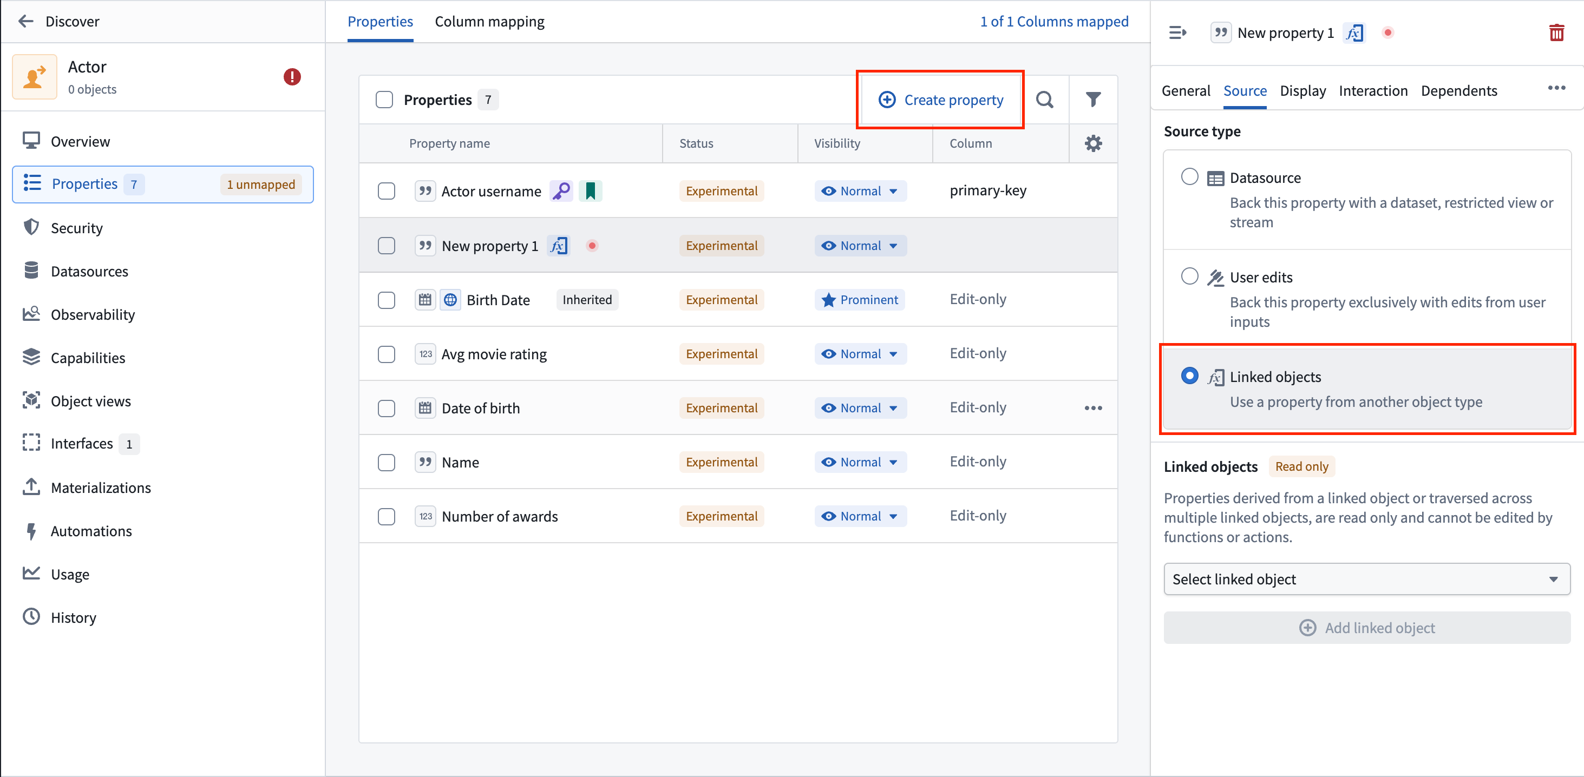Viewport: 1584px width, 777px height.
Task: Click the Create property button
Action: pyautogui.click(x=940, y=100)
